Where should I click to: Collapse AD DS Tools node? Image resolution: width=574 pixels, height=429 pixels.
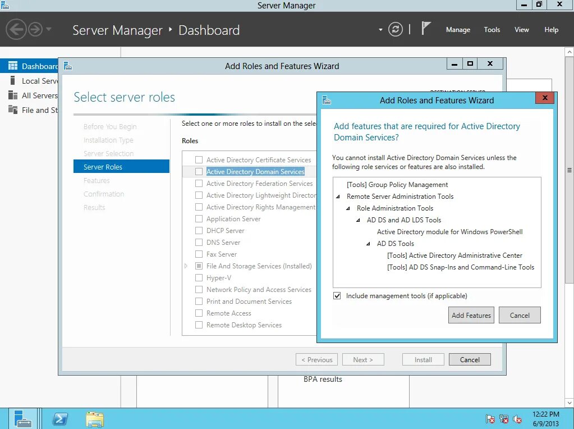pyautogui.click(x=368, y=244)
